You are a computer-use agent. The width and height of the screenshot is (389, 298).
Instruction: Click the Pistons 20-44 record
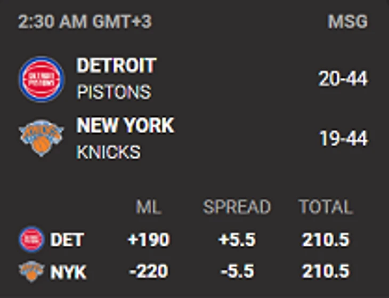click(x=343, y=79)
